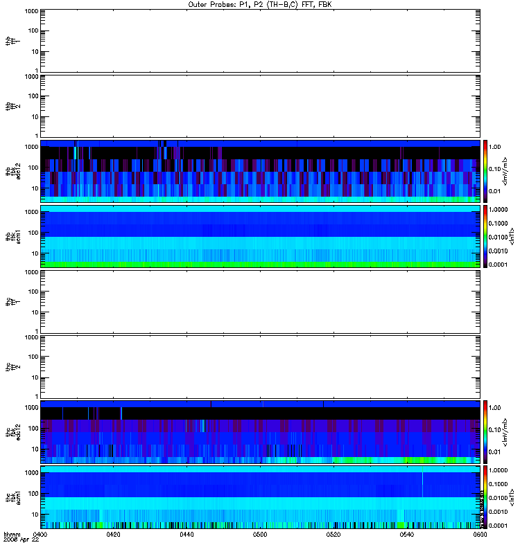520x554 pixels.
Task: Click the thb fbk scm1 spectrogram panel
Action: (x=260, y=236)
